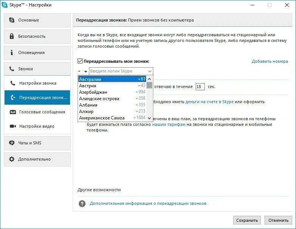Screen dimensions: 296x229
Task: Click phone icon next to Настройки звонка
Action: [x=13, y=83]
